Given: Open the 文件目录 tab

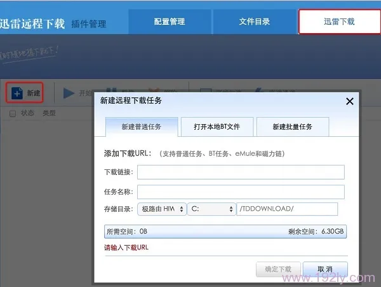Looking at the screenshot, I should [x=254, y=22].
